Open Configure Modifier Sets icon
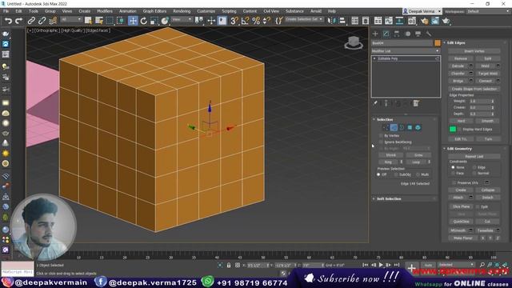The width and height of the screenshot is (512, 288). 416,103
